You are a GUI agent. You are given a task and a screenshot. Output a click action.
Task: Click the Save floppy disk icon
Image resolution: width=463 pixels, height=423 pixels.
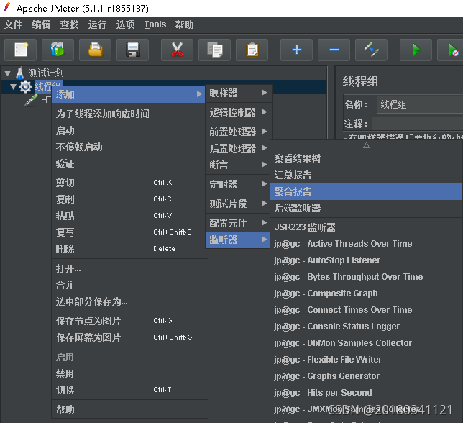tap(132, 50)
